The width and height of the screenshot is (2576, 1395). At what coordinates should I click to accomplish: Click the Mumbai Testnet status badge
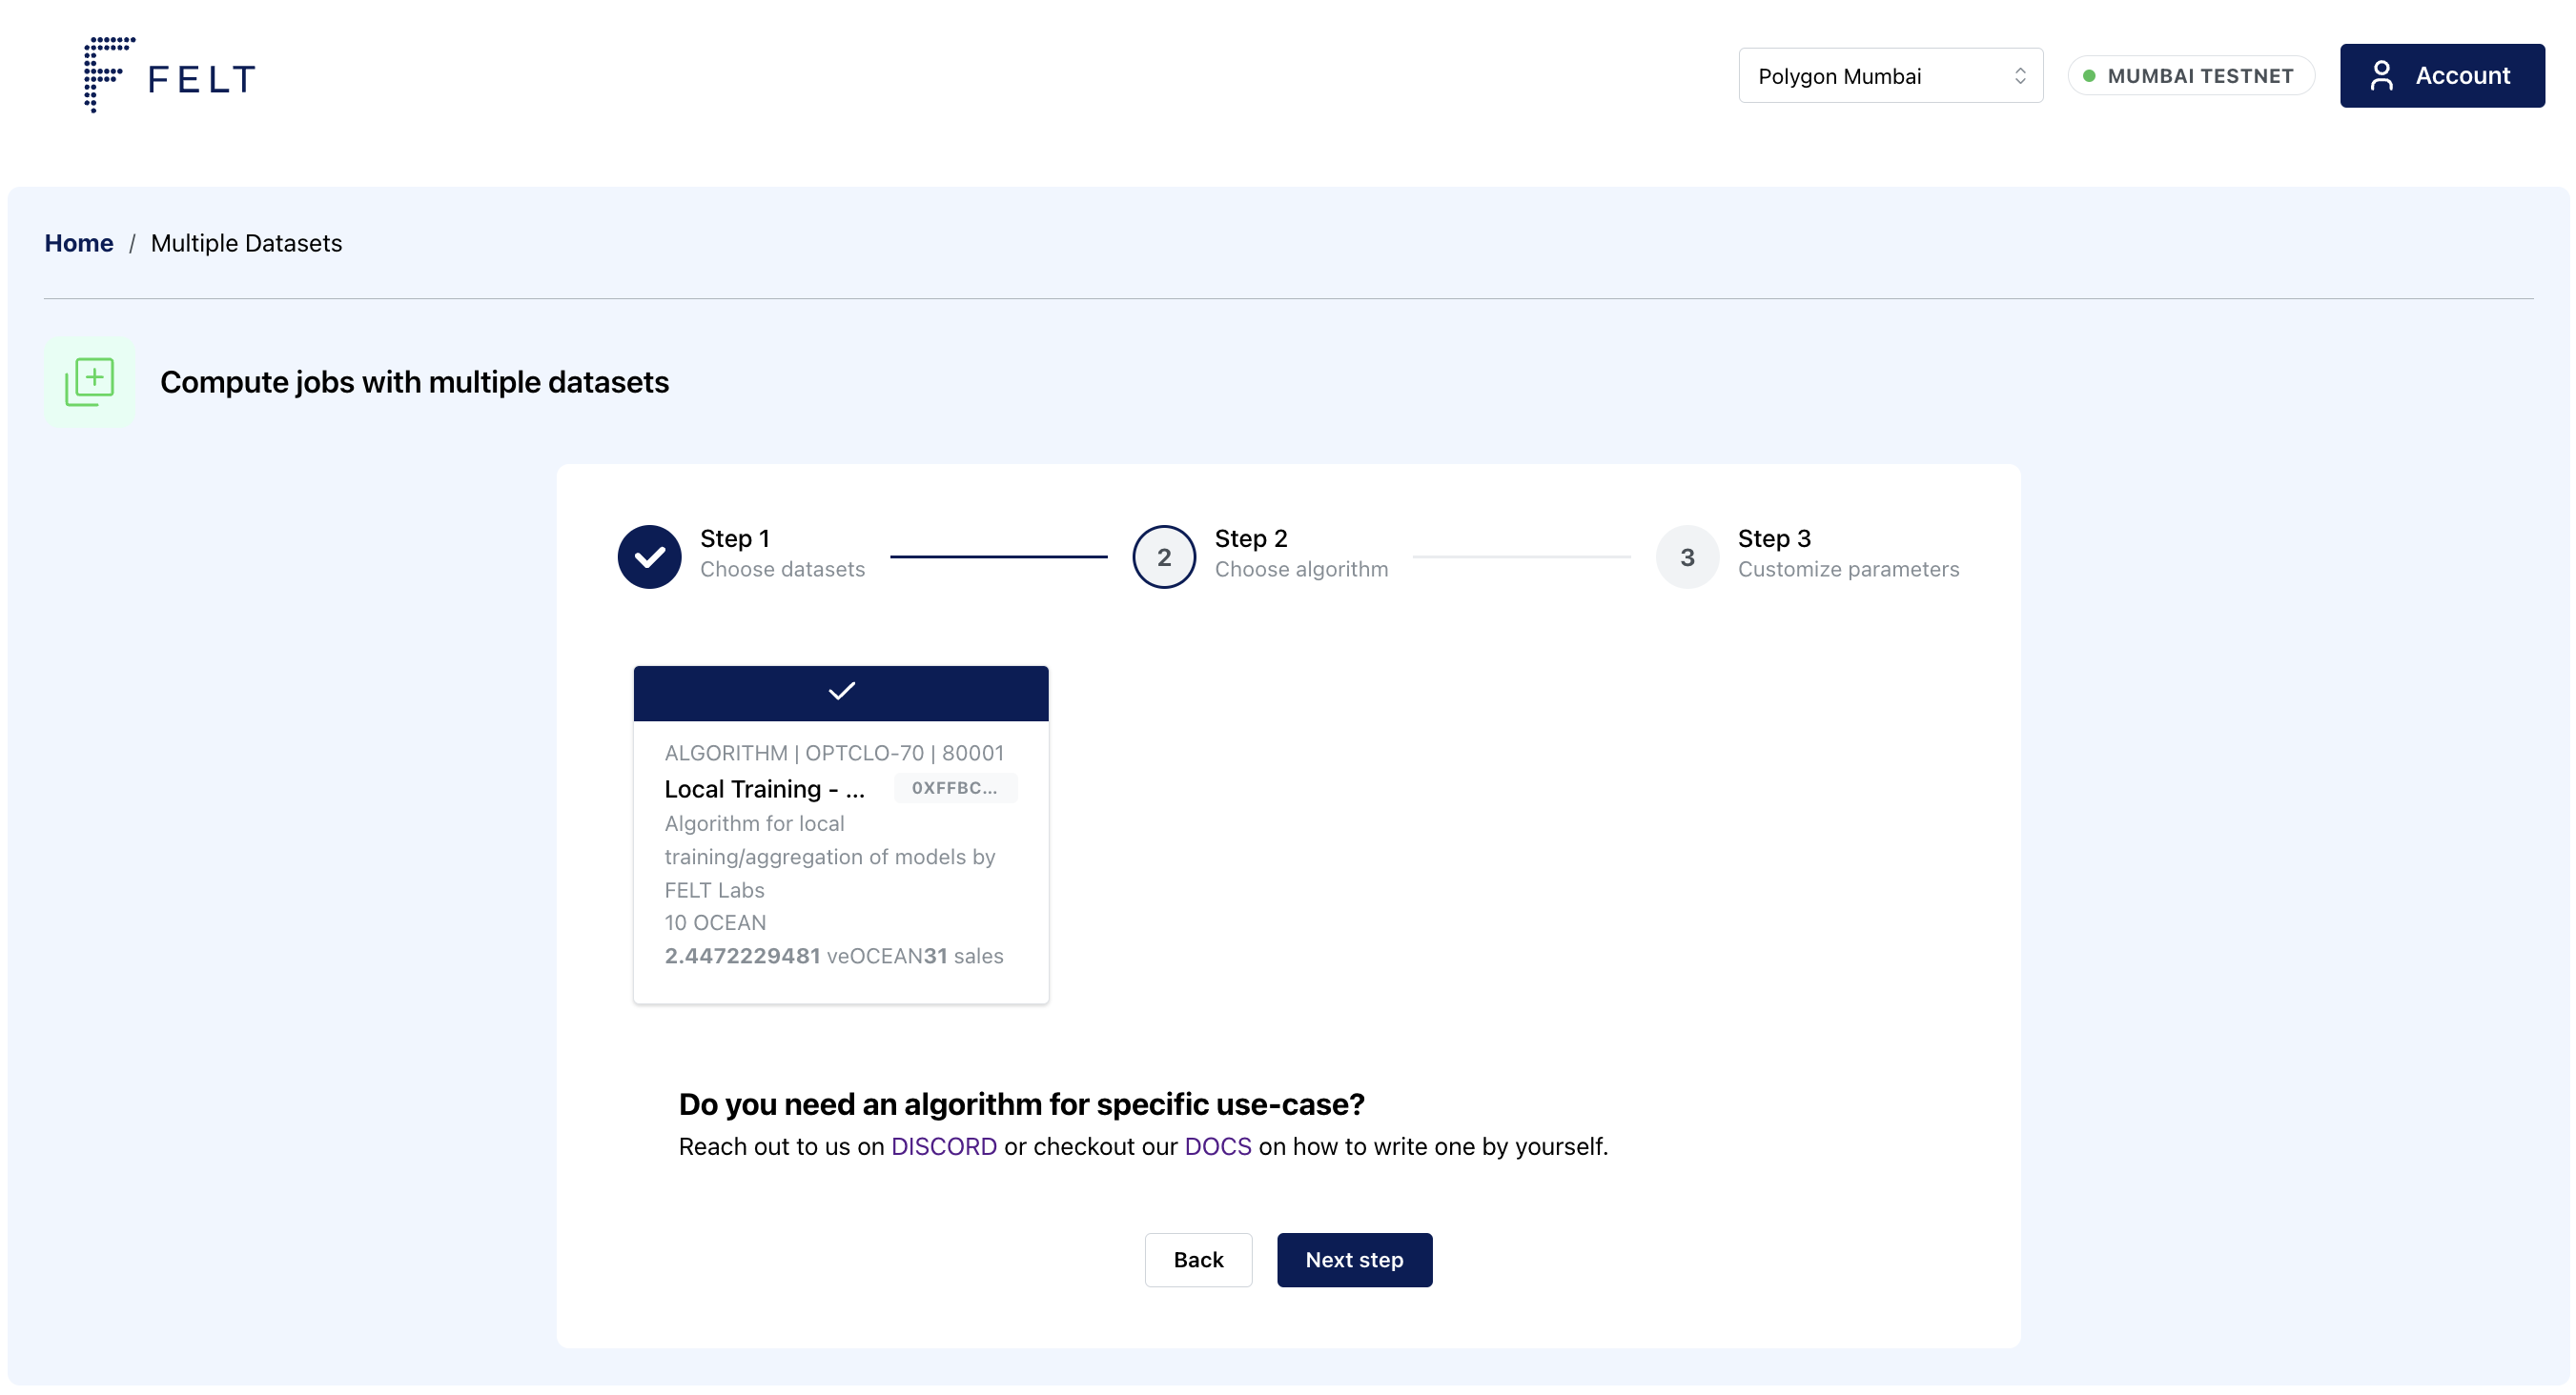click(2190, 76)
